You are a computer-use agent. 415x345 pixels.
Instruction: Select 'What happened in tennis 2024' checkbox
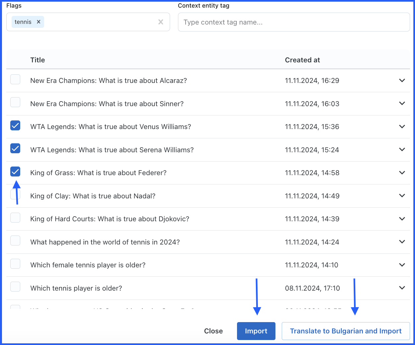[x=15, y=241]
